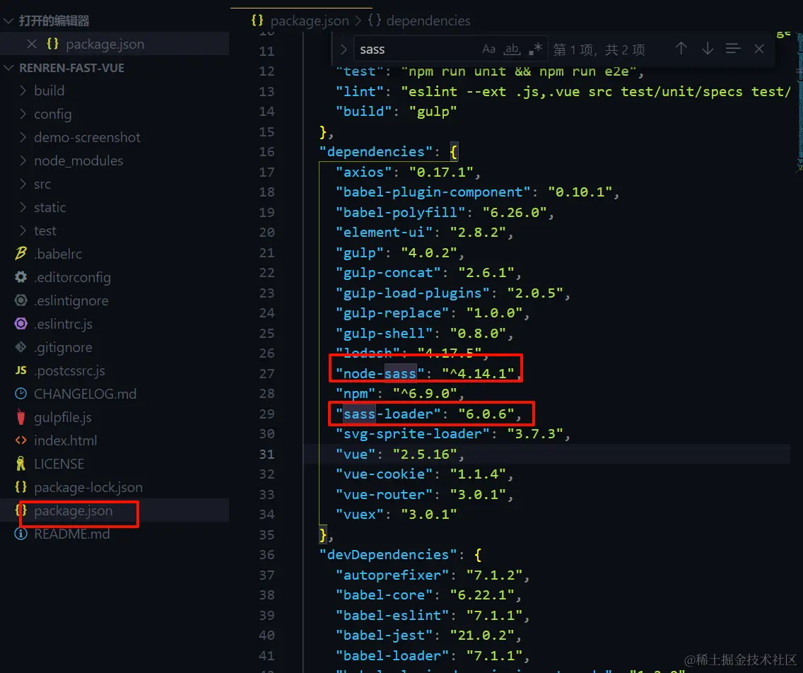Click line number 16
Screen dimensions: 803x673
click(266, 151)
